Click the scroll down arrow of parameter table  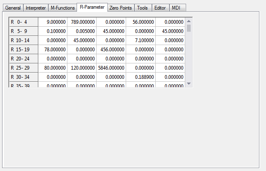pyautogui.click(x=189, y=84)
